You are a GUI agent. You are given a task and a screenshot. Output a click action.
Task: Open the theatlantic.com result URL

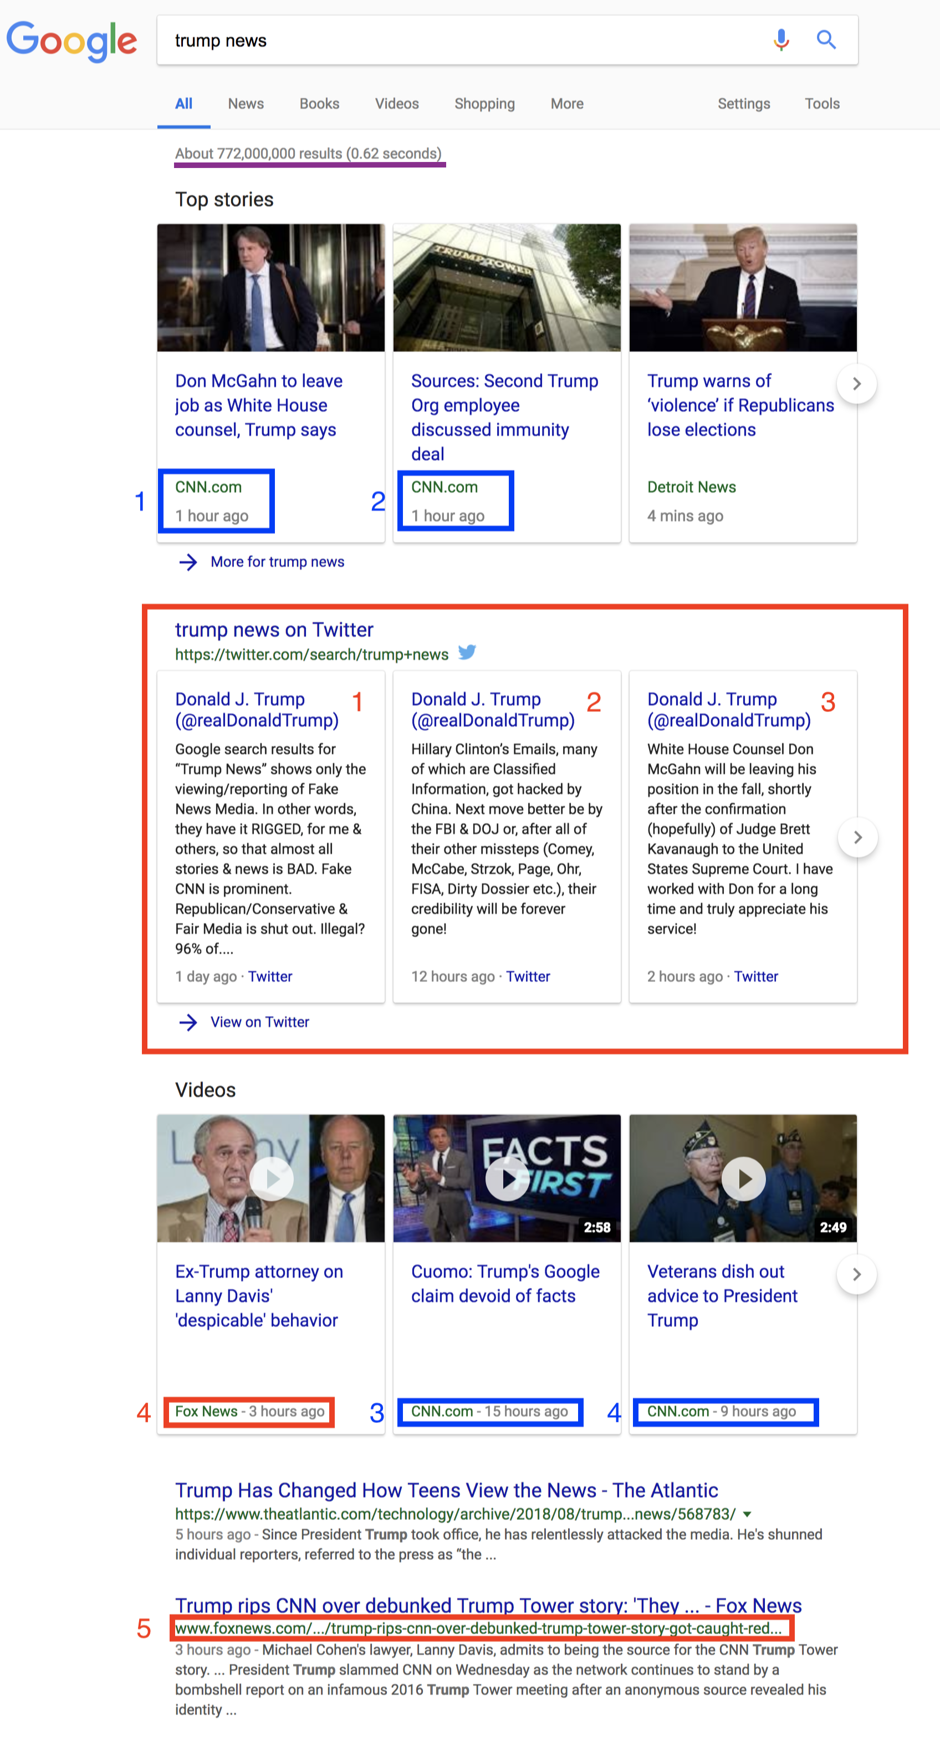(x=455, y=1515)
